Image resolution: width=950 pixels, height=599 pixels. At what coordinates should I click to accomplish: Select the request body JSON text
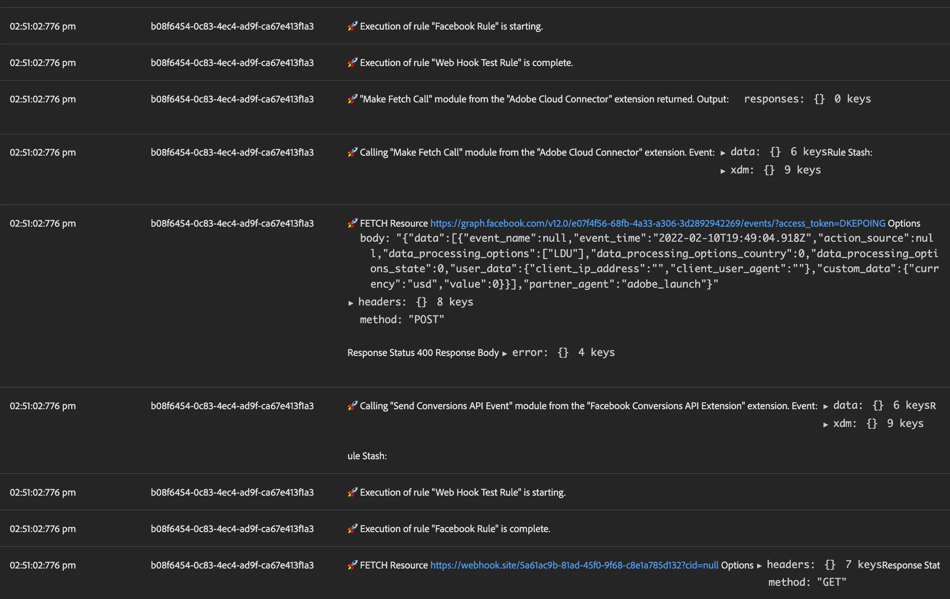coord(649,261)
